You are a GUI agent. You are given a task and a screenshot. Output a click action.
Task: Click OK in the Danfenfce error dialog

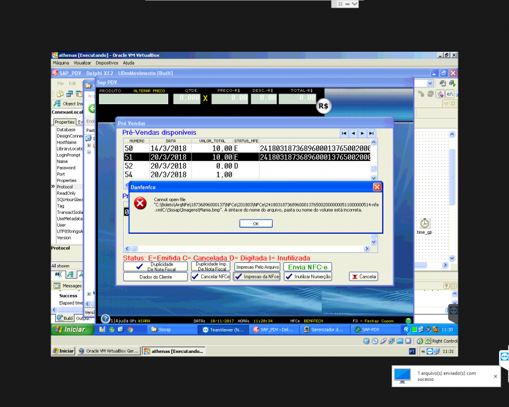tap(256, 224)
